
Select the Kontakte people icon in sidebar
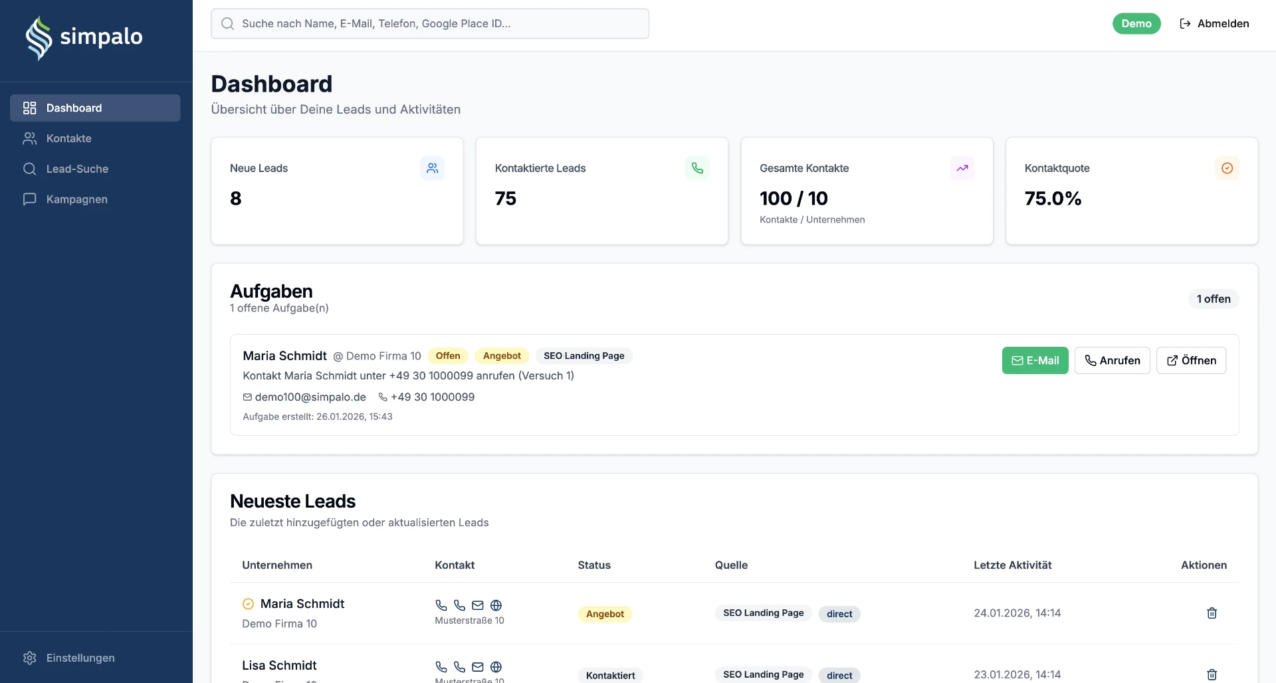point(30,138)
